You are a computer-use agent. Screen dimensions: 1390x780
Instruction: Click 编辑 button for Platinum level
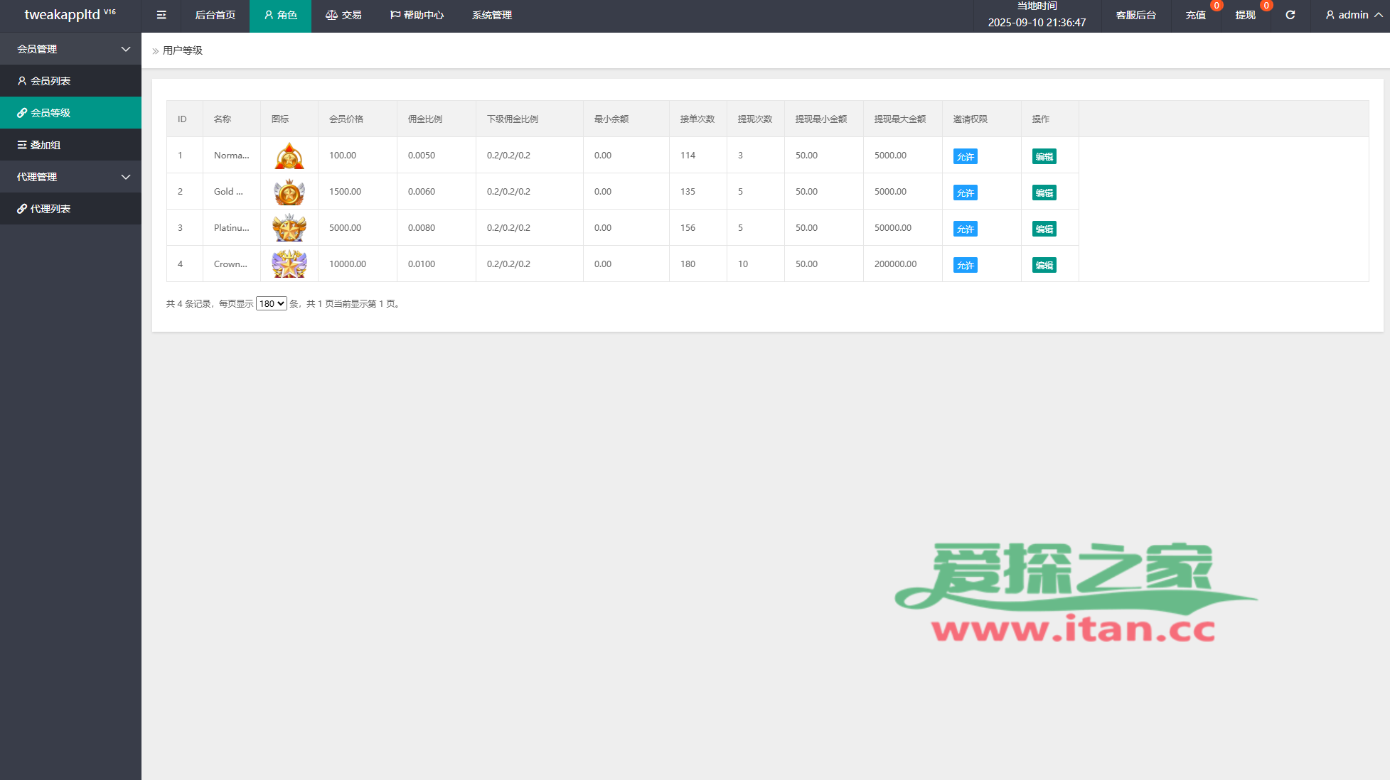pos(1044,229)
